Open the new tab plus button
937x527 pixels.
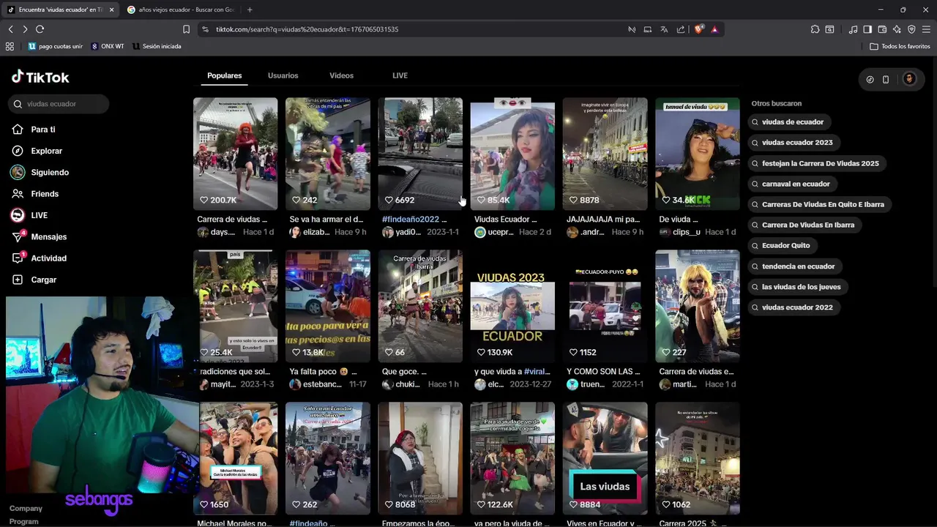(x=250, y=10)
